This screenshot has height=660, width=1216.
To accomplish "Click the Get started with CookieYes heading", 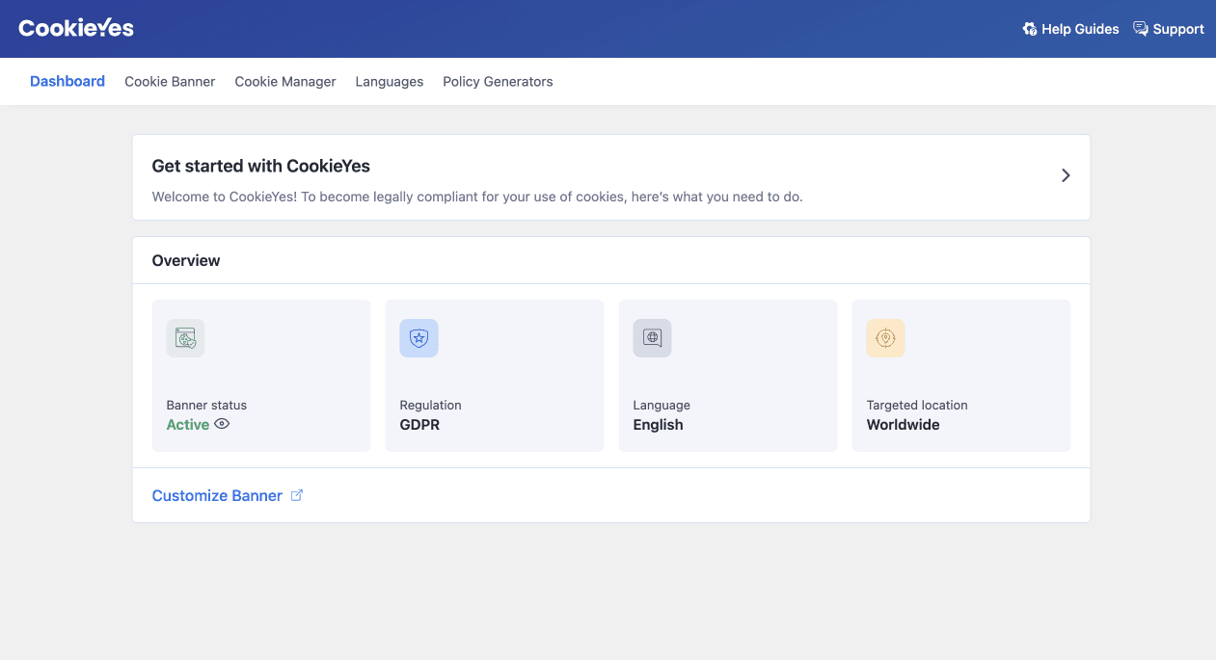I will click(x=261, y=166).
